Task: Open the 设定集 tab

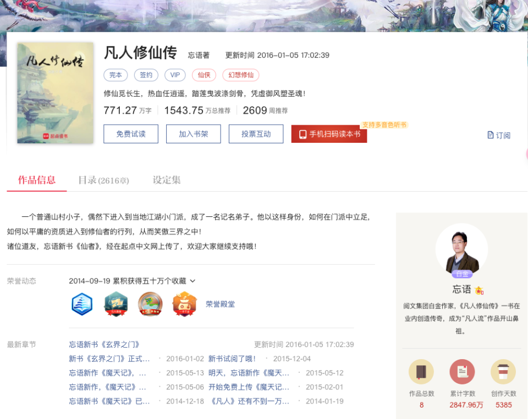Action: 166,180
